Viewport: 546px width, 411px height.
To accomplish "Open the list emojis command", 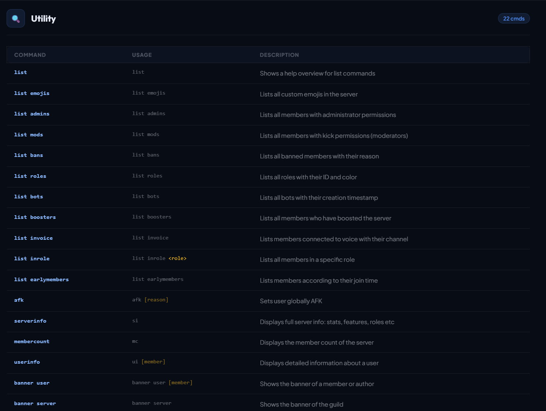I will click(x=32, y=93).
